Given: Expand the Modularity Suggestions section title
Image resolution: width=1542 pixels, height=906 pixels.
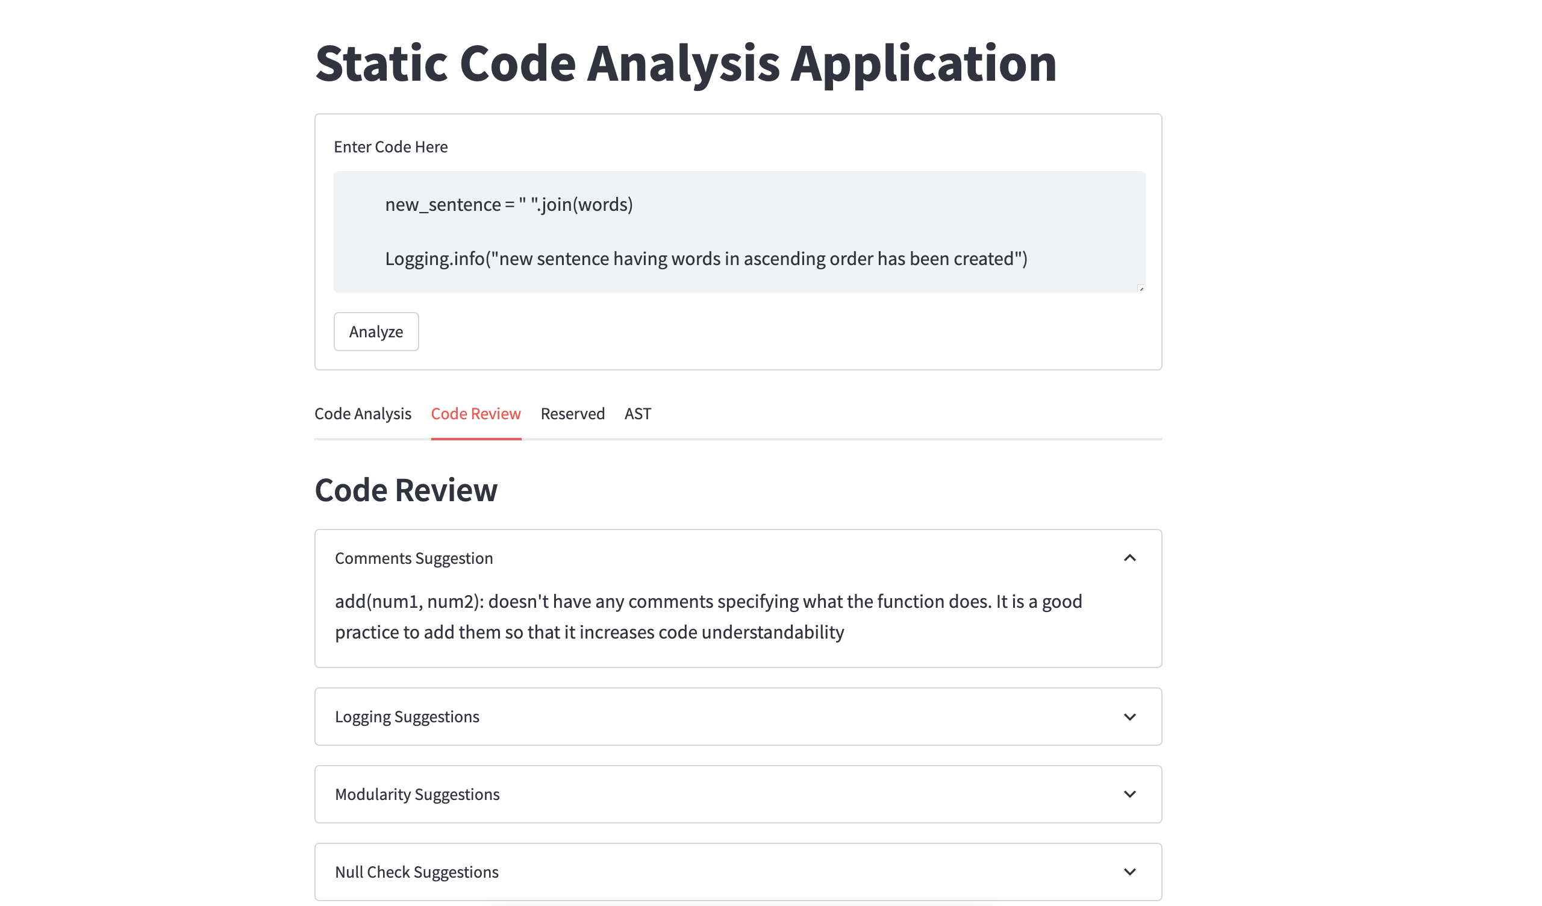Looking at the screenshot, I should [x=417, y=795].
